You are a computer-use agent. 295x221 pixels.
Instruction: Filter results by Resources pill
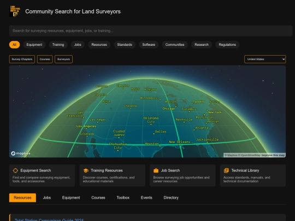tap(99, 45)
